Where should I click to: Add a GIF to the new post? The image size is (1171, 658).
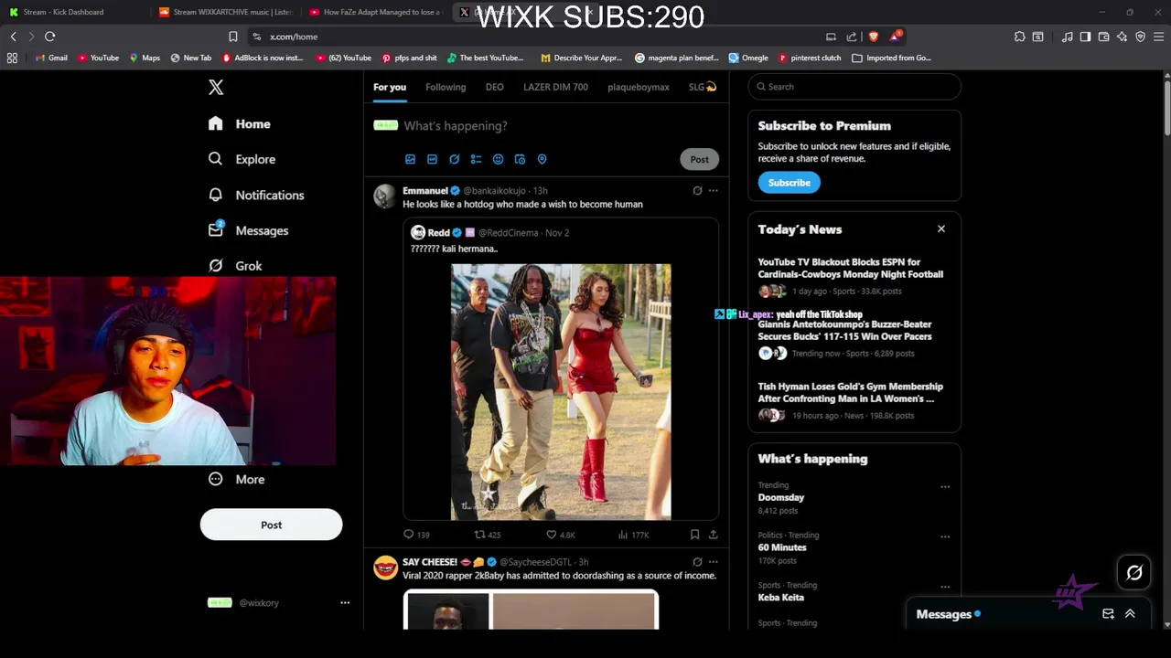432,159
